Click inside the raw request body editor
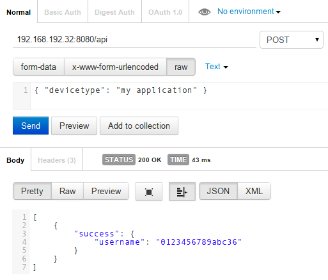This screenshot has width=328, height=280. [x=179, y=96]
